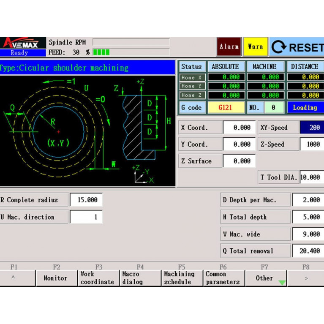The image size is (324, 324).
Task: Open the Warn panel
Action: click(256, 46)
